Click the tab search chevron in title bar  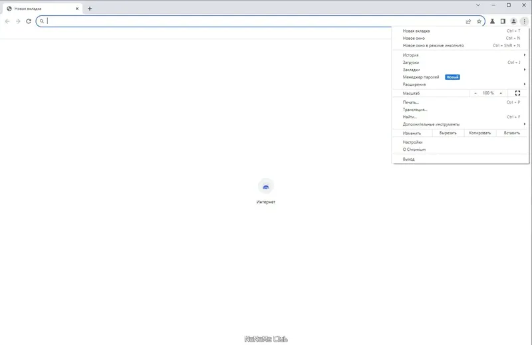click(x=477, y=5)
